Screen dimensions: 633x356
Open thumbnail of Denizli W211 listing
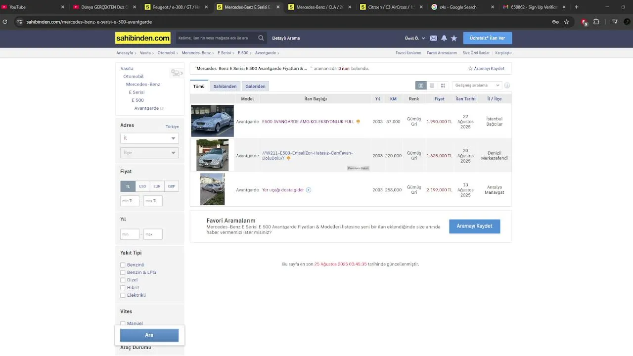212,155
